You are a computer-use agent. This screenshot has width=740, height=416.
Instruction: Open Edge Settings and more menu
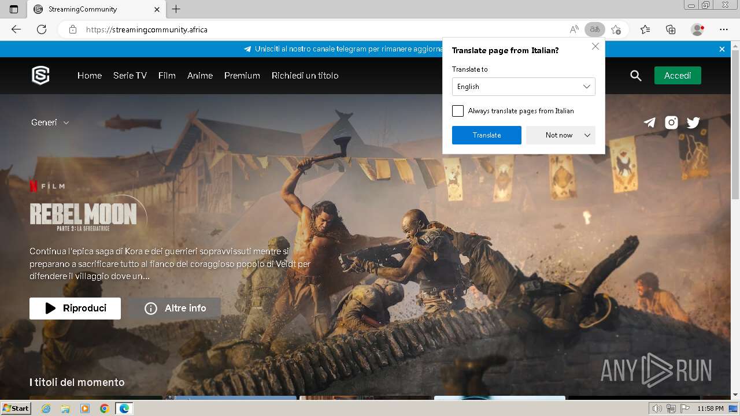724,29
